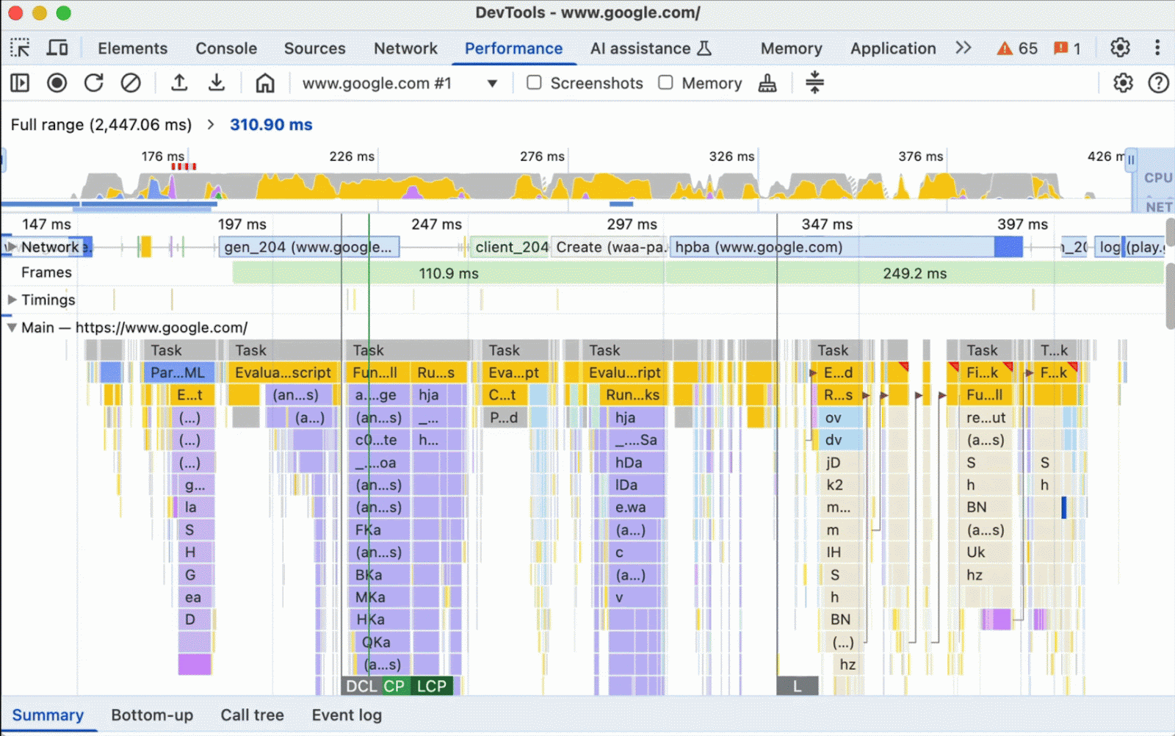
Task: Click the collect garbage broom icon
Action: 767,83
